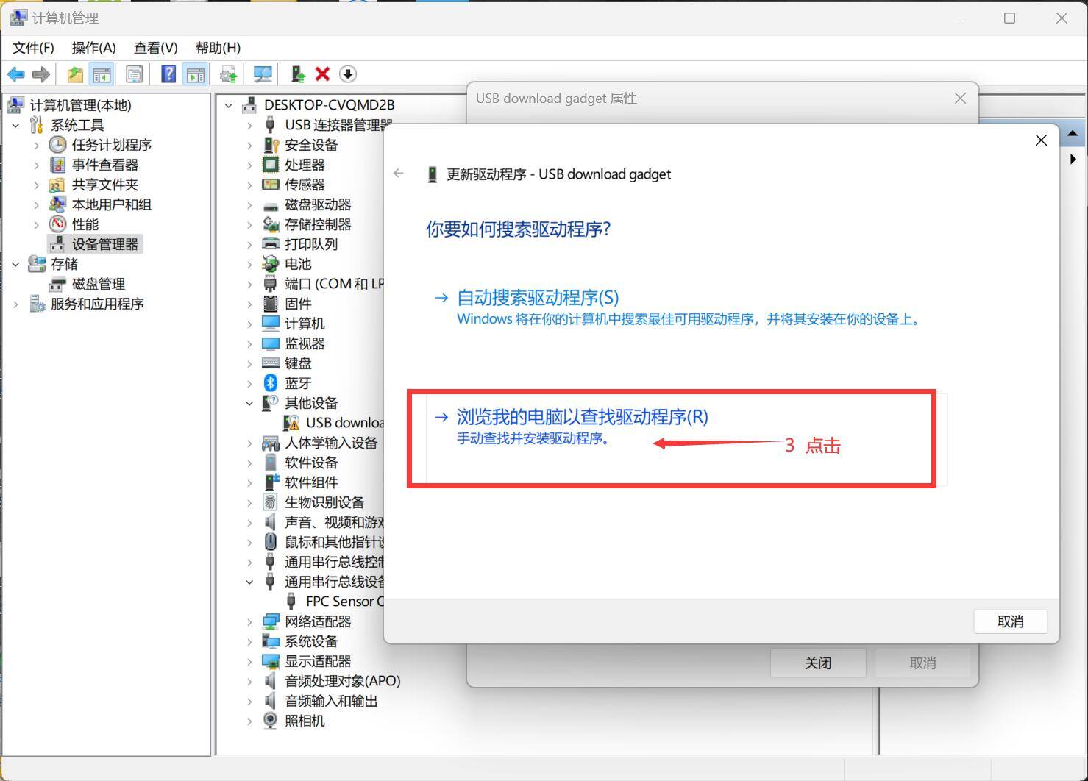This screenshot has width=1088, height=781.
Task: Collapse the 存储 tree node
Action: 16,264
